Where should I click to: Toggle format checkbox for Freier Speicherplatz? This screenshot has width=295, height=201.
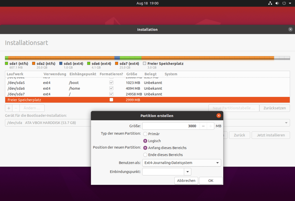tap(111, 100)
